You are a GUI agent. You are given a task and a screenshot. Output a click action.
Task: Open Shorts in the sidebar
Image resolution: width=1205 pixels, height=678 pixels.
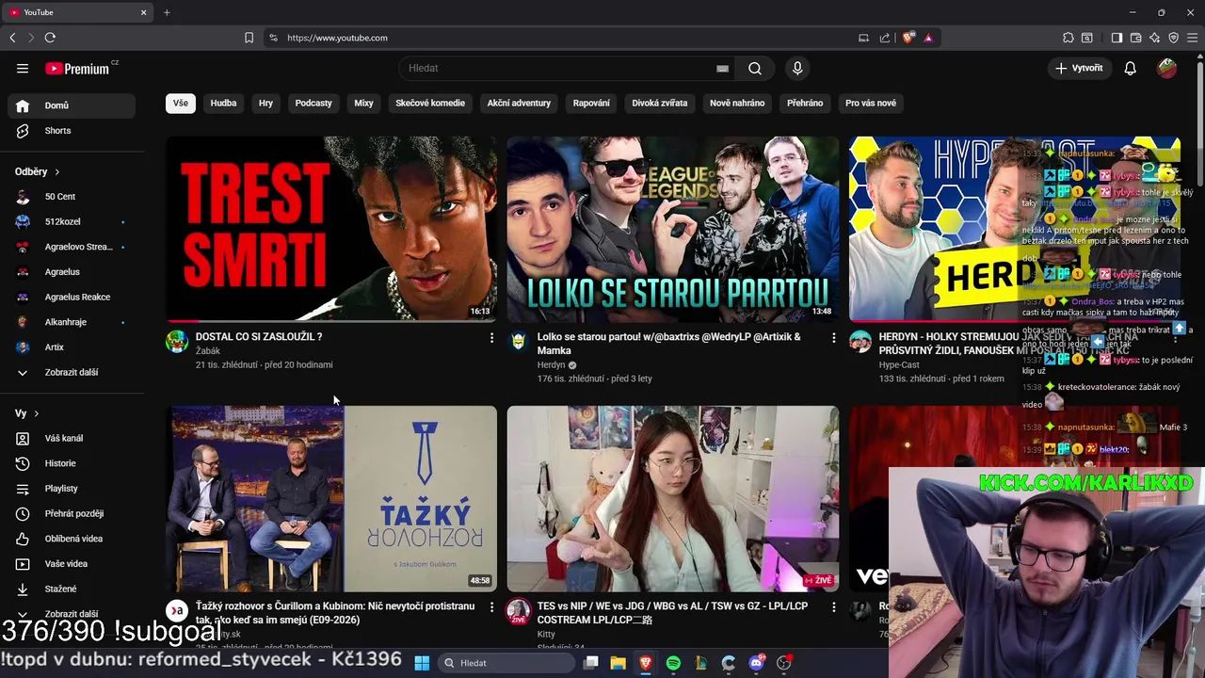[x=72, y=131]
